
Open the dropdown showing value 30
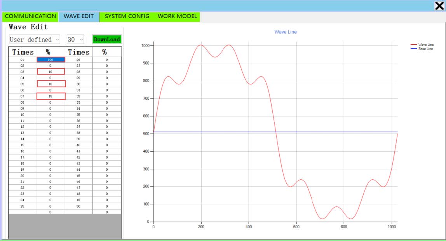click(x=75, y=40)
